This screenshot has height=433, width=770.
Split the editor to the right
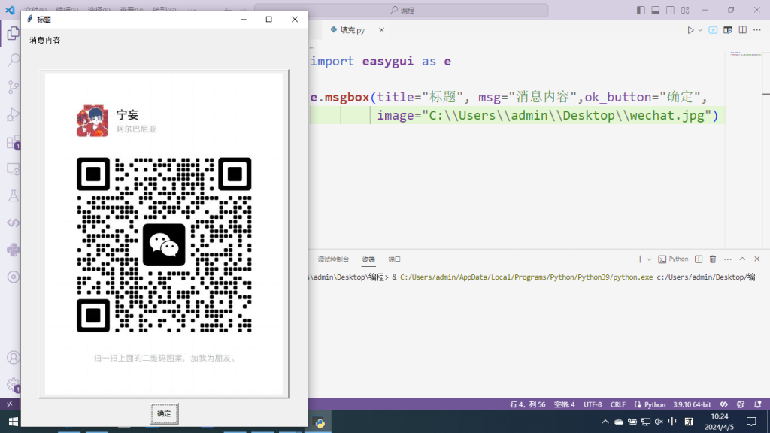pyautogui.click(x=742, y=30)
